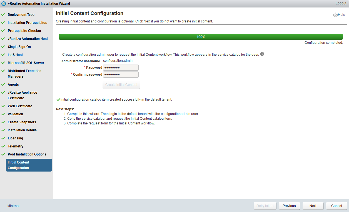Click the vRealize Automation logo icon
The width and height of the screenshot is (349, 212).
click(4, 4)
